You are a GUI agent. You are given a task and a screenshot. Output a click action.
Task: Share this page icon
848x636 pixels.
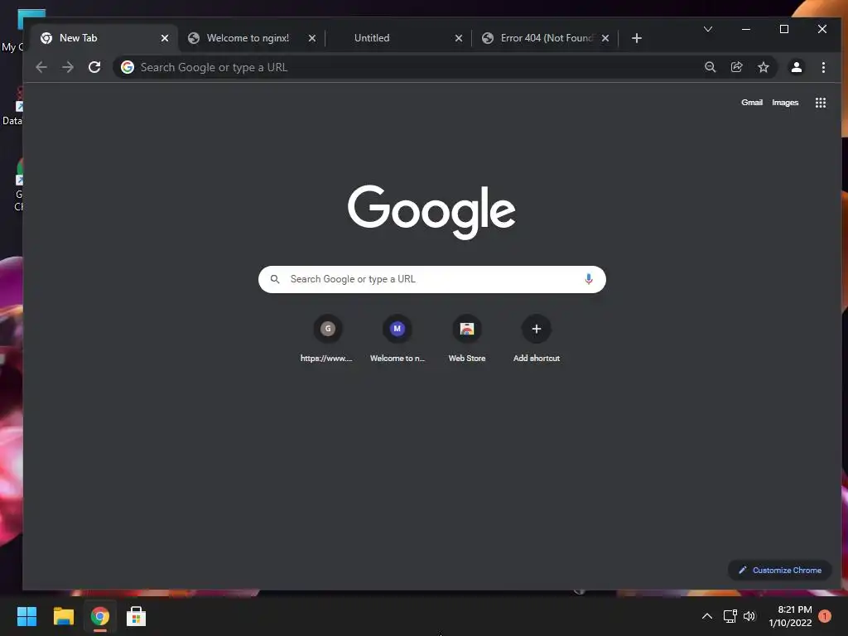point(736,67)
